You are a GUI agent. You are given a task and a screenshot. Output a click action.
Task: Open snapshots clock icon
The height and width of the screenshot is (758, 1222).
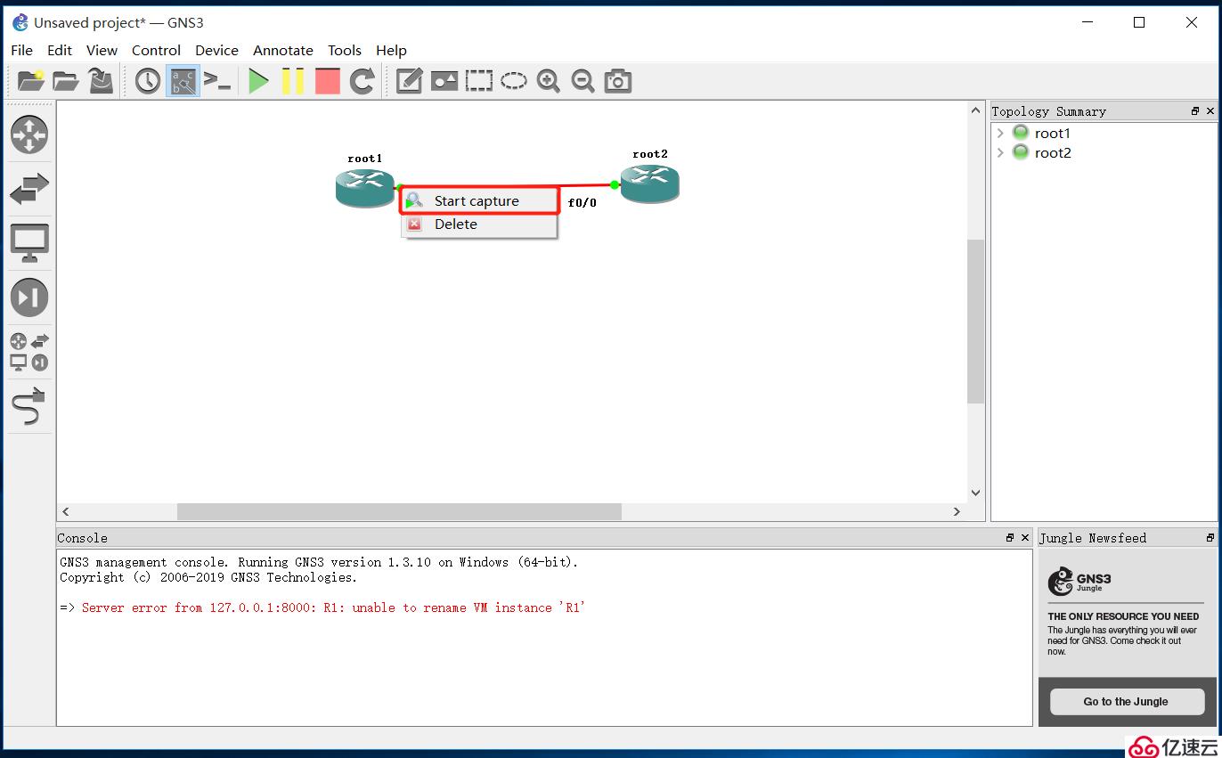[x=147, y=81]
